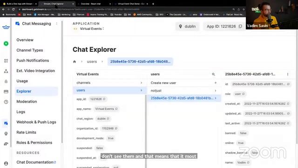Switch to the Virtual Event Chat Demo tab
The image size is (298, 168).
pyautogui.click(x=131, y=4)
